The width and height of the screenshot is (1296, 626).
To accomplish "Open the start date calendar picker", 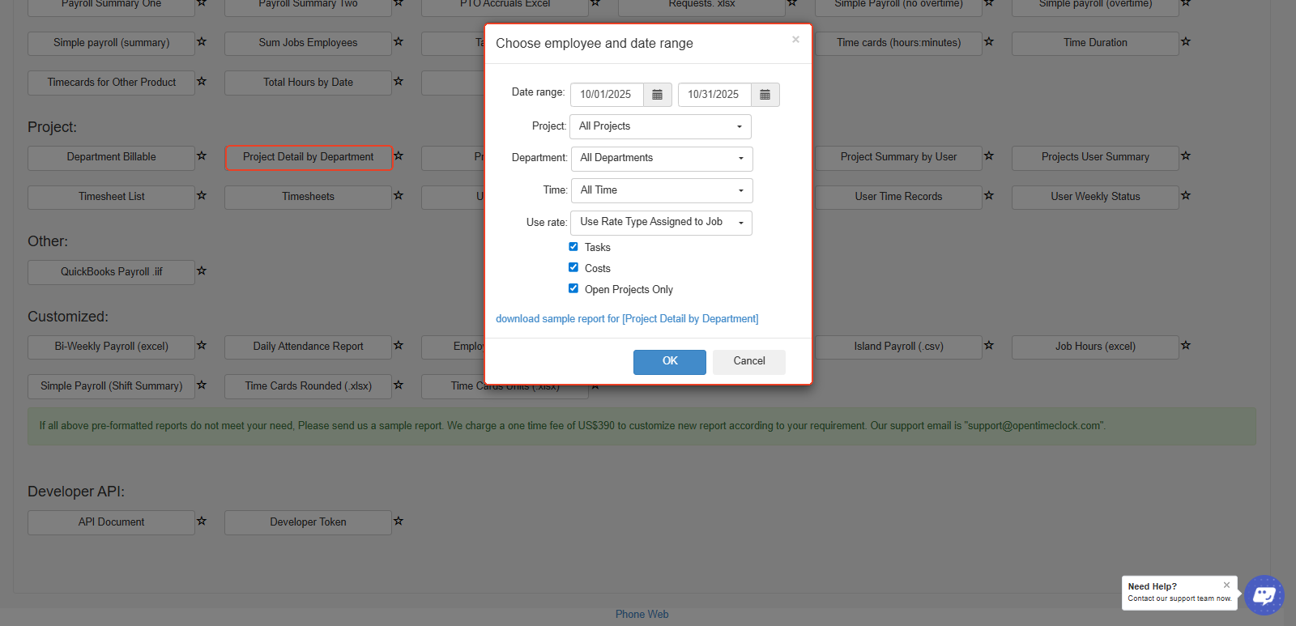I will (657, 95).
